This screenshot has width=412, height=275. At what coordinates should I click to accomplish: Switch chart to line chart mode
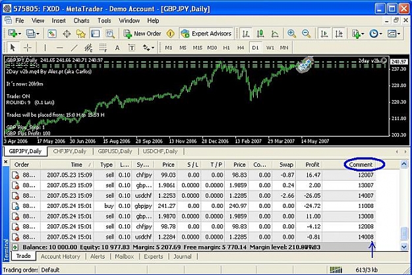click(275, 34)
